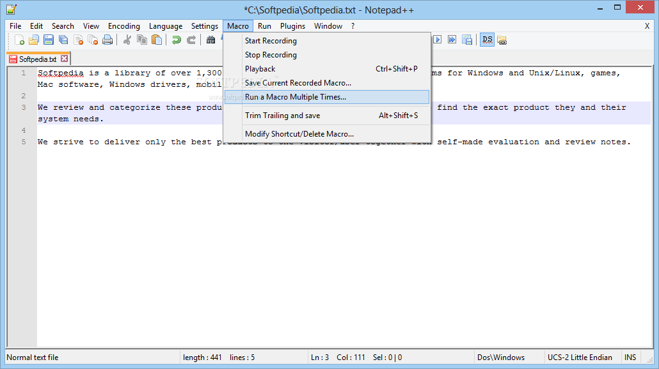Viewport: 659px width, 369px height.
Task: Click 'Normal text file' in status bar
Action: [x=33, y=358]
